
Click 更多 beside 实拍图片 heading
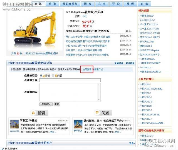(x=132, y=143)
